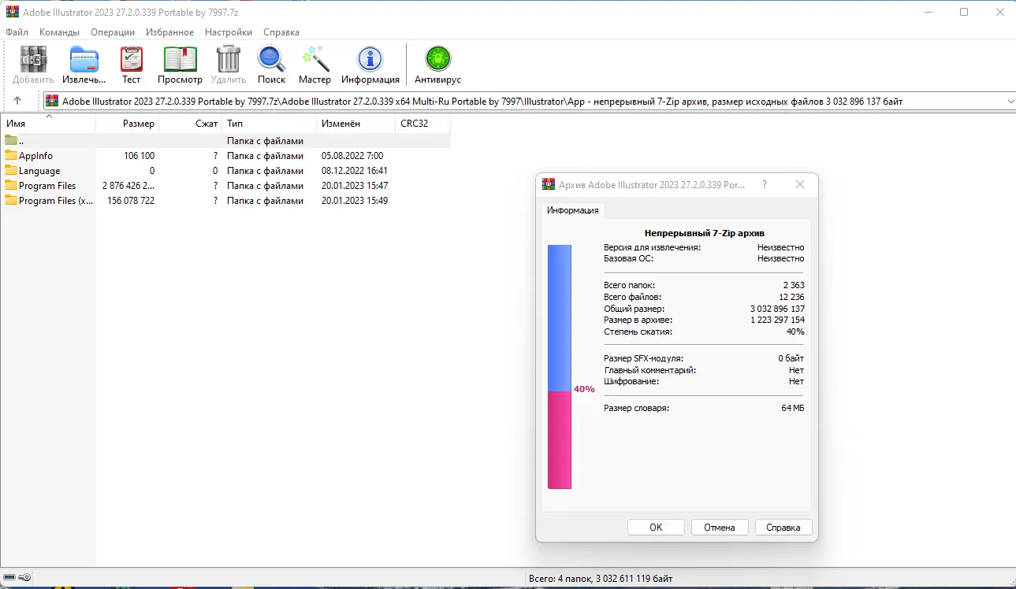Open the Команды menu
This screenshot has width=1016, height=589.
(59, 32)
